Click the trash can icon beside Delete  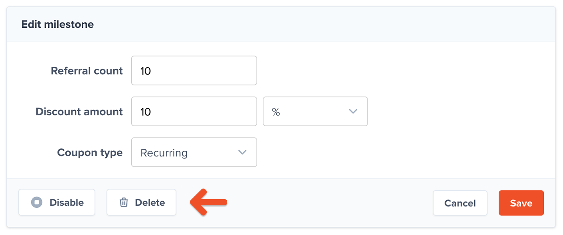point(124,203)
